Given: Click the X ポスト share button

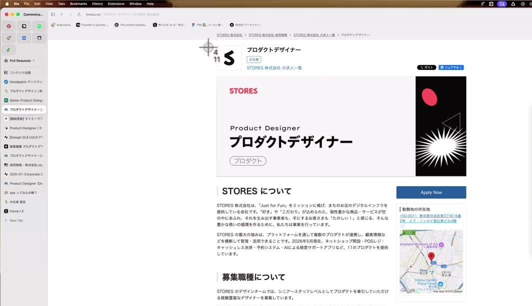Looking at the screenshot, I should click(427, 67).
